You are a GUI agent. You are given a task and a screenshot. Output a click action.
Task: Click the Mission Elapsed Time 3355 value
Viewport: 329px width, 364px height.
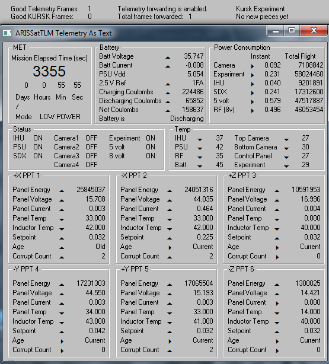pyautogui.click(x=49, y=71)
